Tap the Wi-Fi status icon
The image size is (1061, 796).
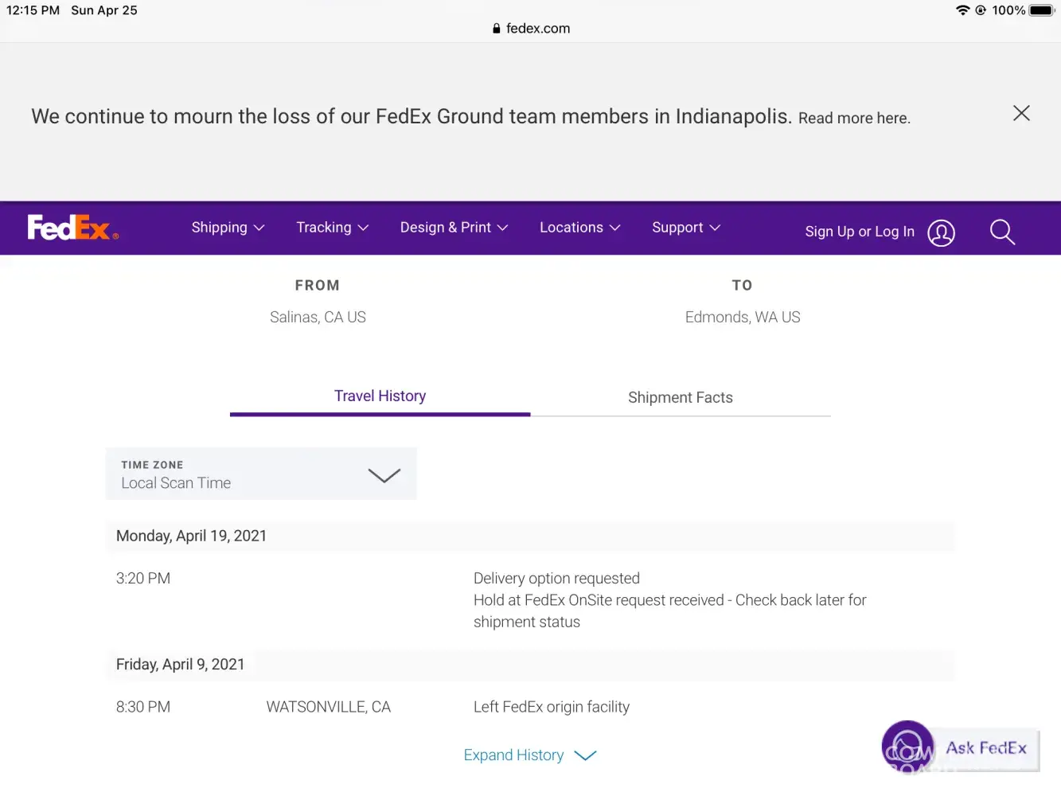pos(962,10)
